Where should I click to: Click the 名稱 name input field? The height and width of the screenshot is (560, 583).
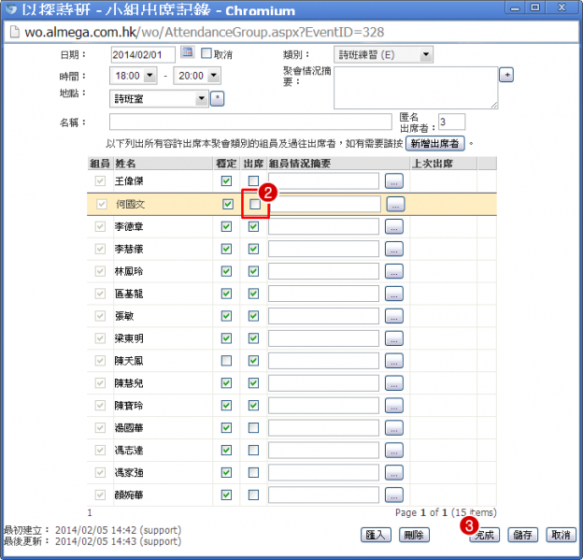(250, 122)
